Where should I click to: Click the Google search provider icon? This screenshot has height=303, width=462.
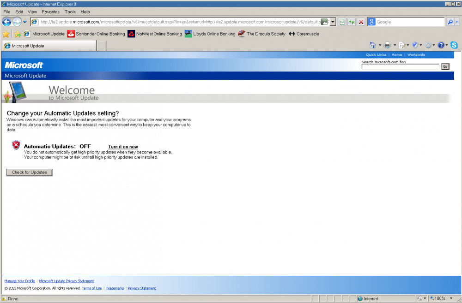(x=371, y=22)
